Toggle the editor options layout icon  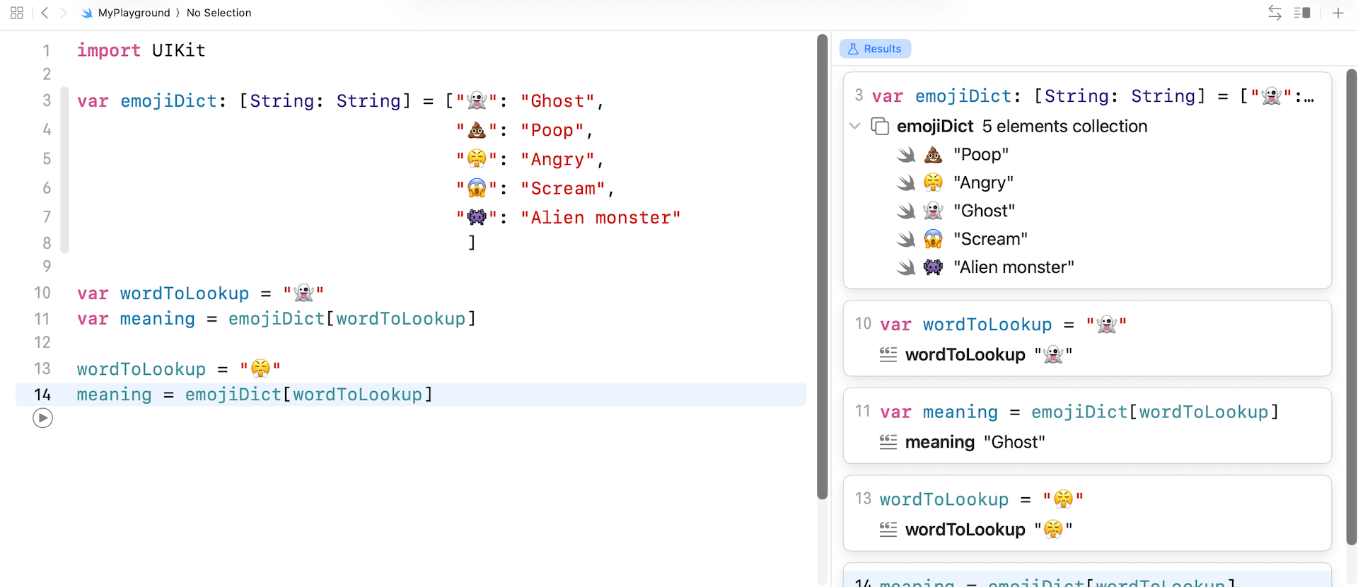click(x=1301, y=13)
